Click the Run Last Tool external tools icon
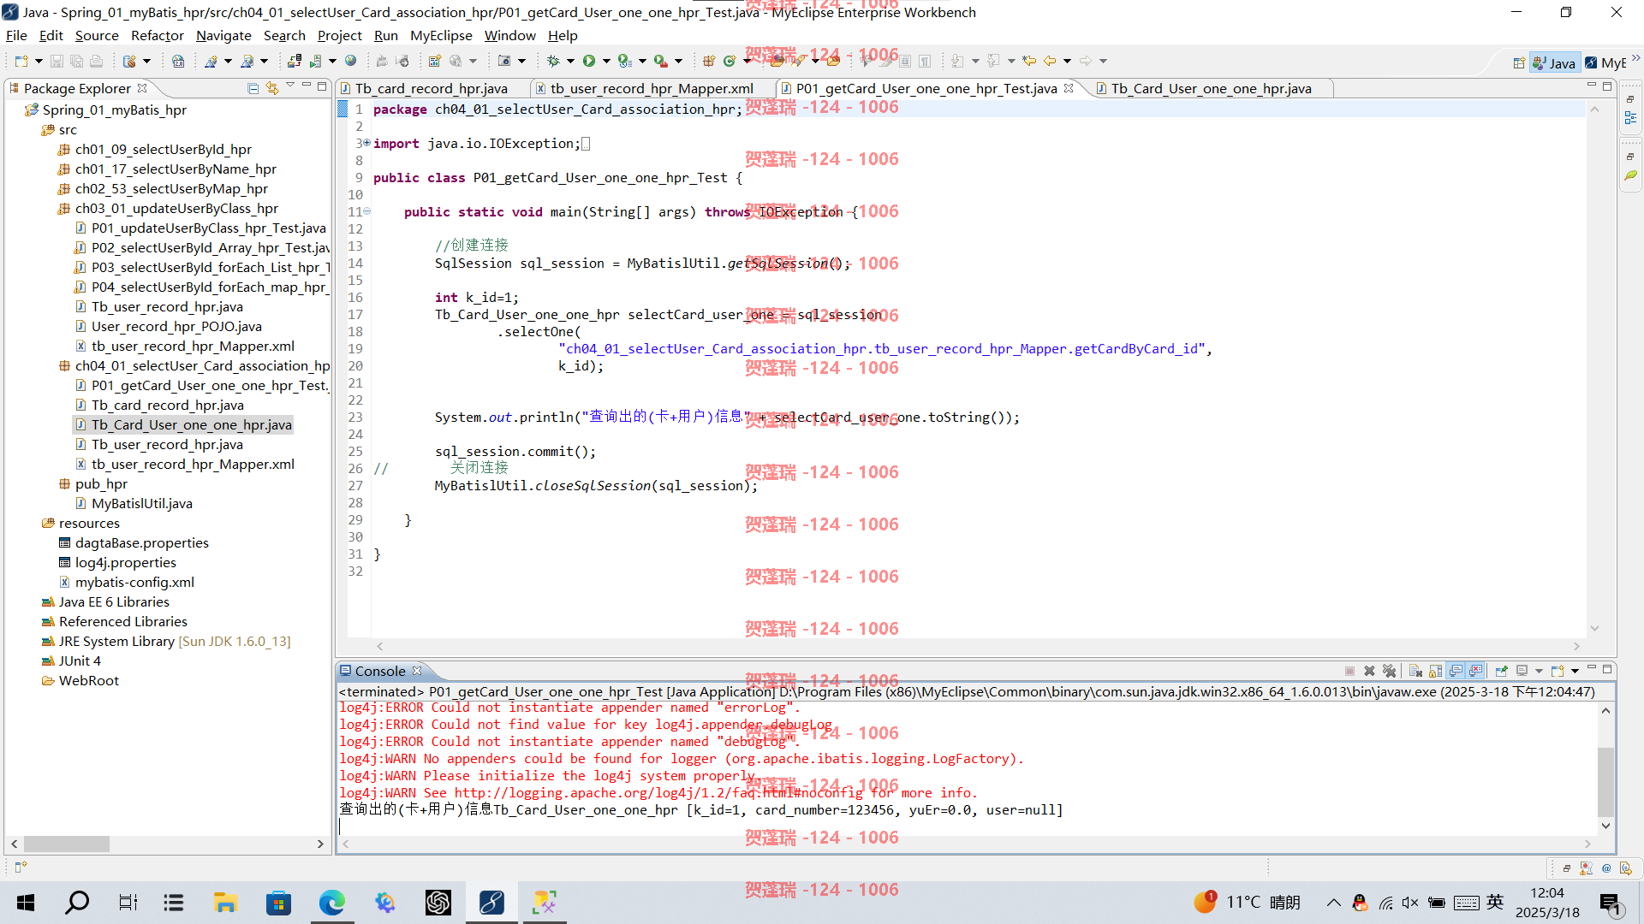Image resolution: width=1644 pixels, height=924 pixels. pyautogui.click(x=660, y=61)
